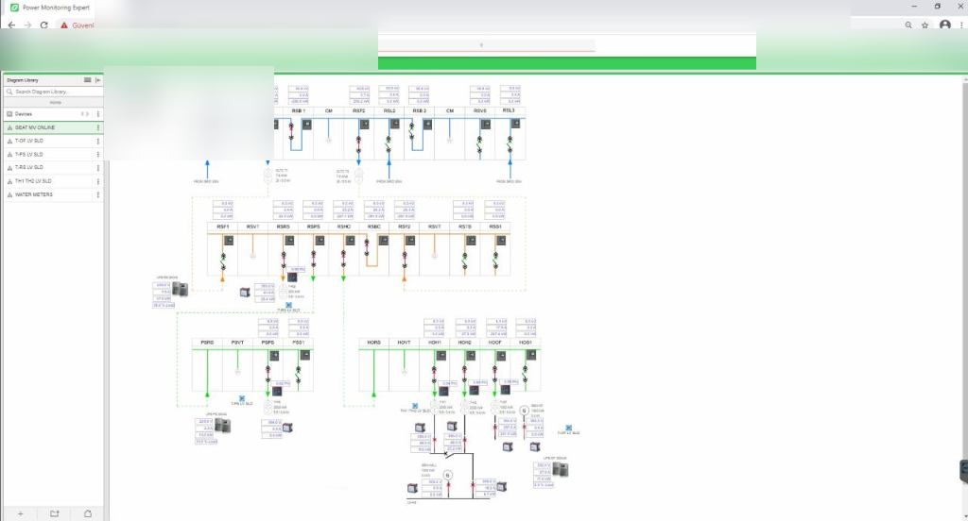The width and height of the screenshot is (968, 521).
Task: Open RSL3 relay device icon
Action: tap(515, 124)
